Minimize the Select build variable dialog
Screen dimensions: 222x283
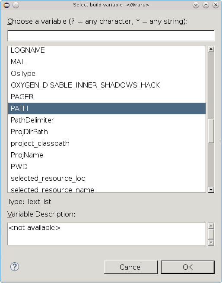coord(196,5)
